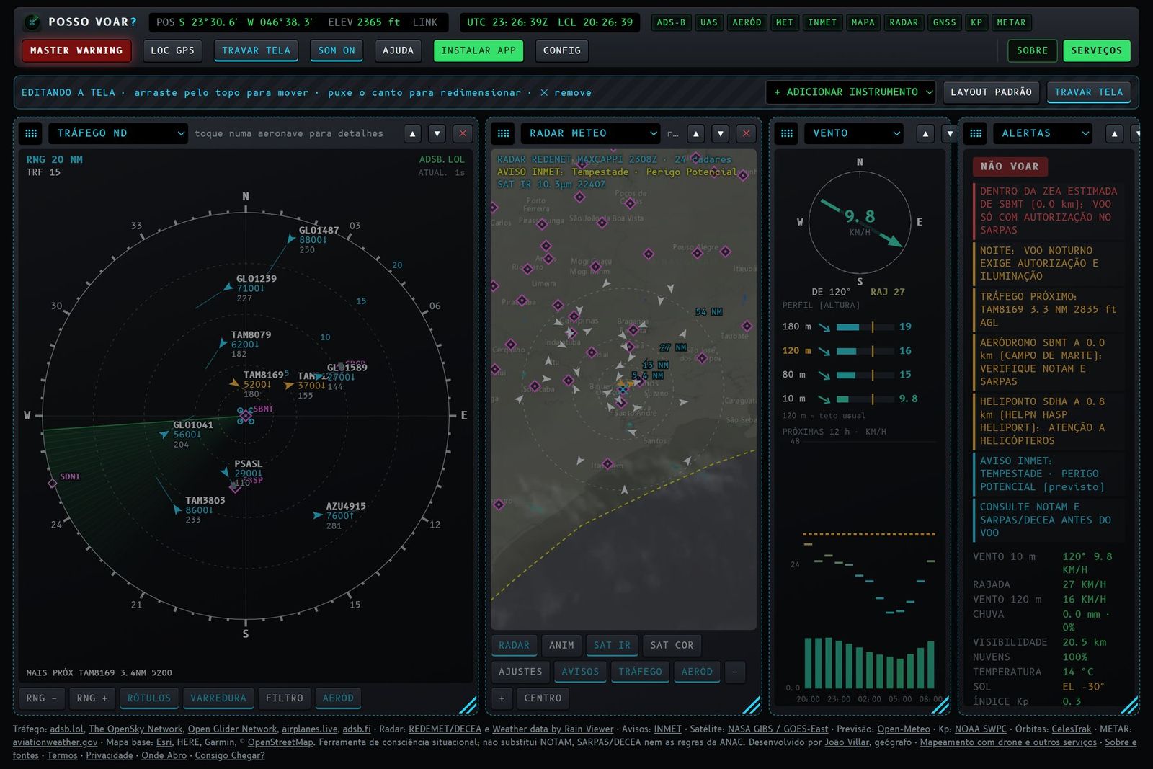Click the wind forecast bar chart
The width and height of the screenshot is (1153, 769).
(x=870, y=662)
